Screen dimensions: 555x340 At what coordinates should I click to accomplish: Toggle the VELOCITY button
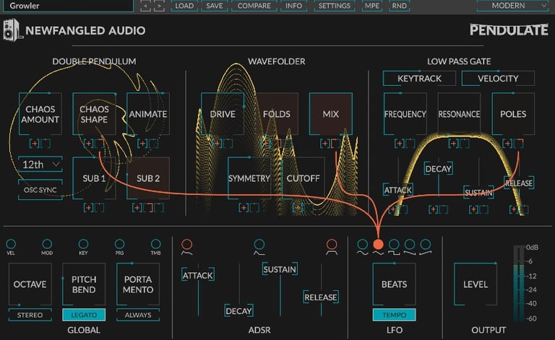[x=498, y=79]
